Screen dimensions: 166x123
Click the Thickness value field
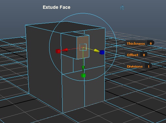pyautogui.click(x=150, y=43)
